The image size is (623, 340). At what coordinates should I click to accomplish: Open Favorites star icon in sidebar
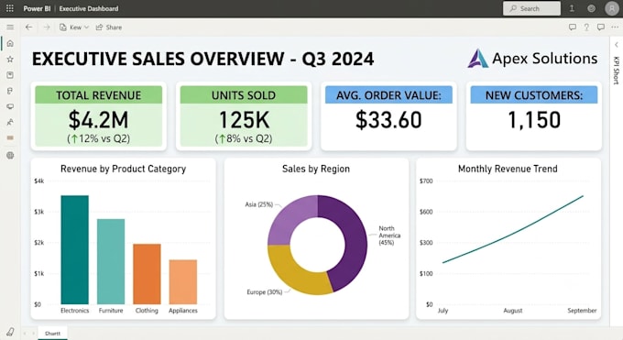pos(10,60)
